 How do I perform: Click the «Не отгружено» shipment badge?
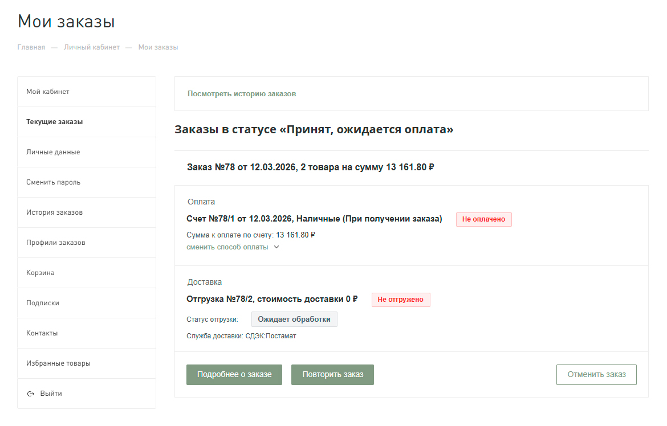tap(401, 300)
